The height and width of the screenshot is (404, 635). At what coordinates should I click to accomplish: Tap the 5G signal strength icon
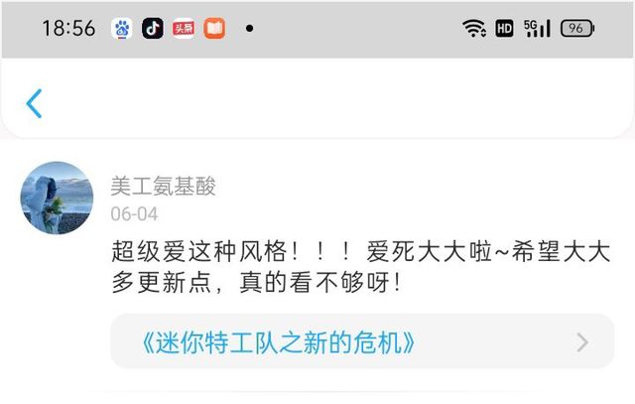click(x=537, y=29)
